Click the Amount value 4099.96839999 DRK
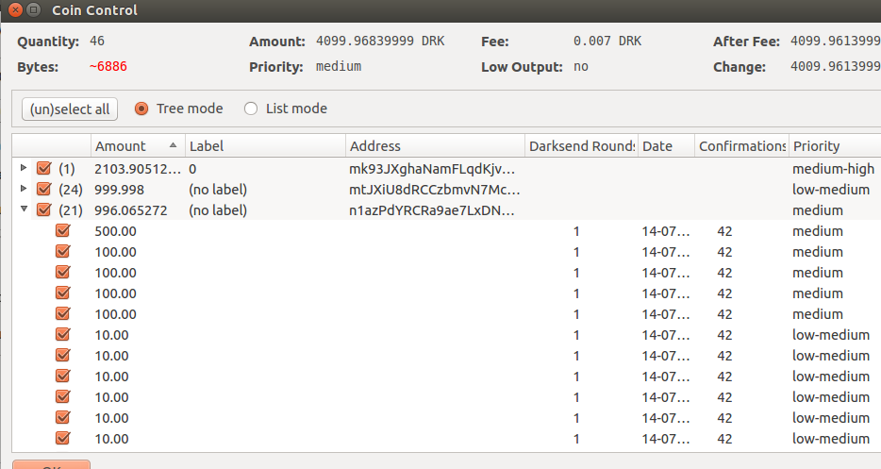The height and width of the screenshot is (469, 881). click(380, 42)
